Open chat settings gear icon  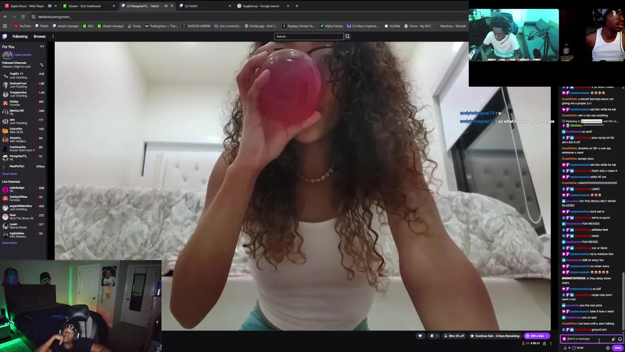[608, 348]
